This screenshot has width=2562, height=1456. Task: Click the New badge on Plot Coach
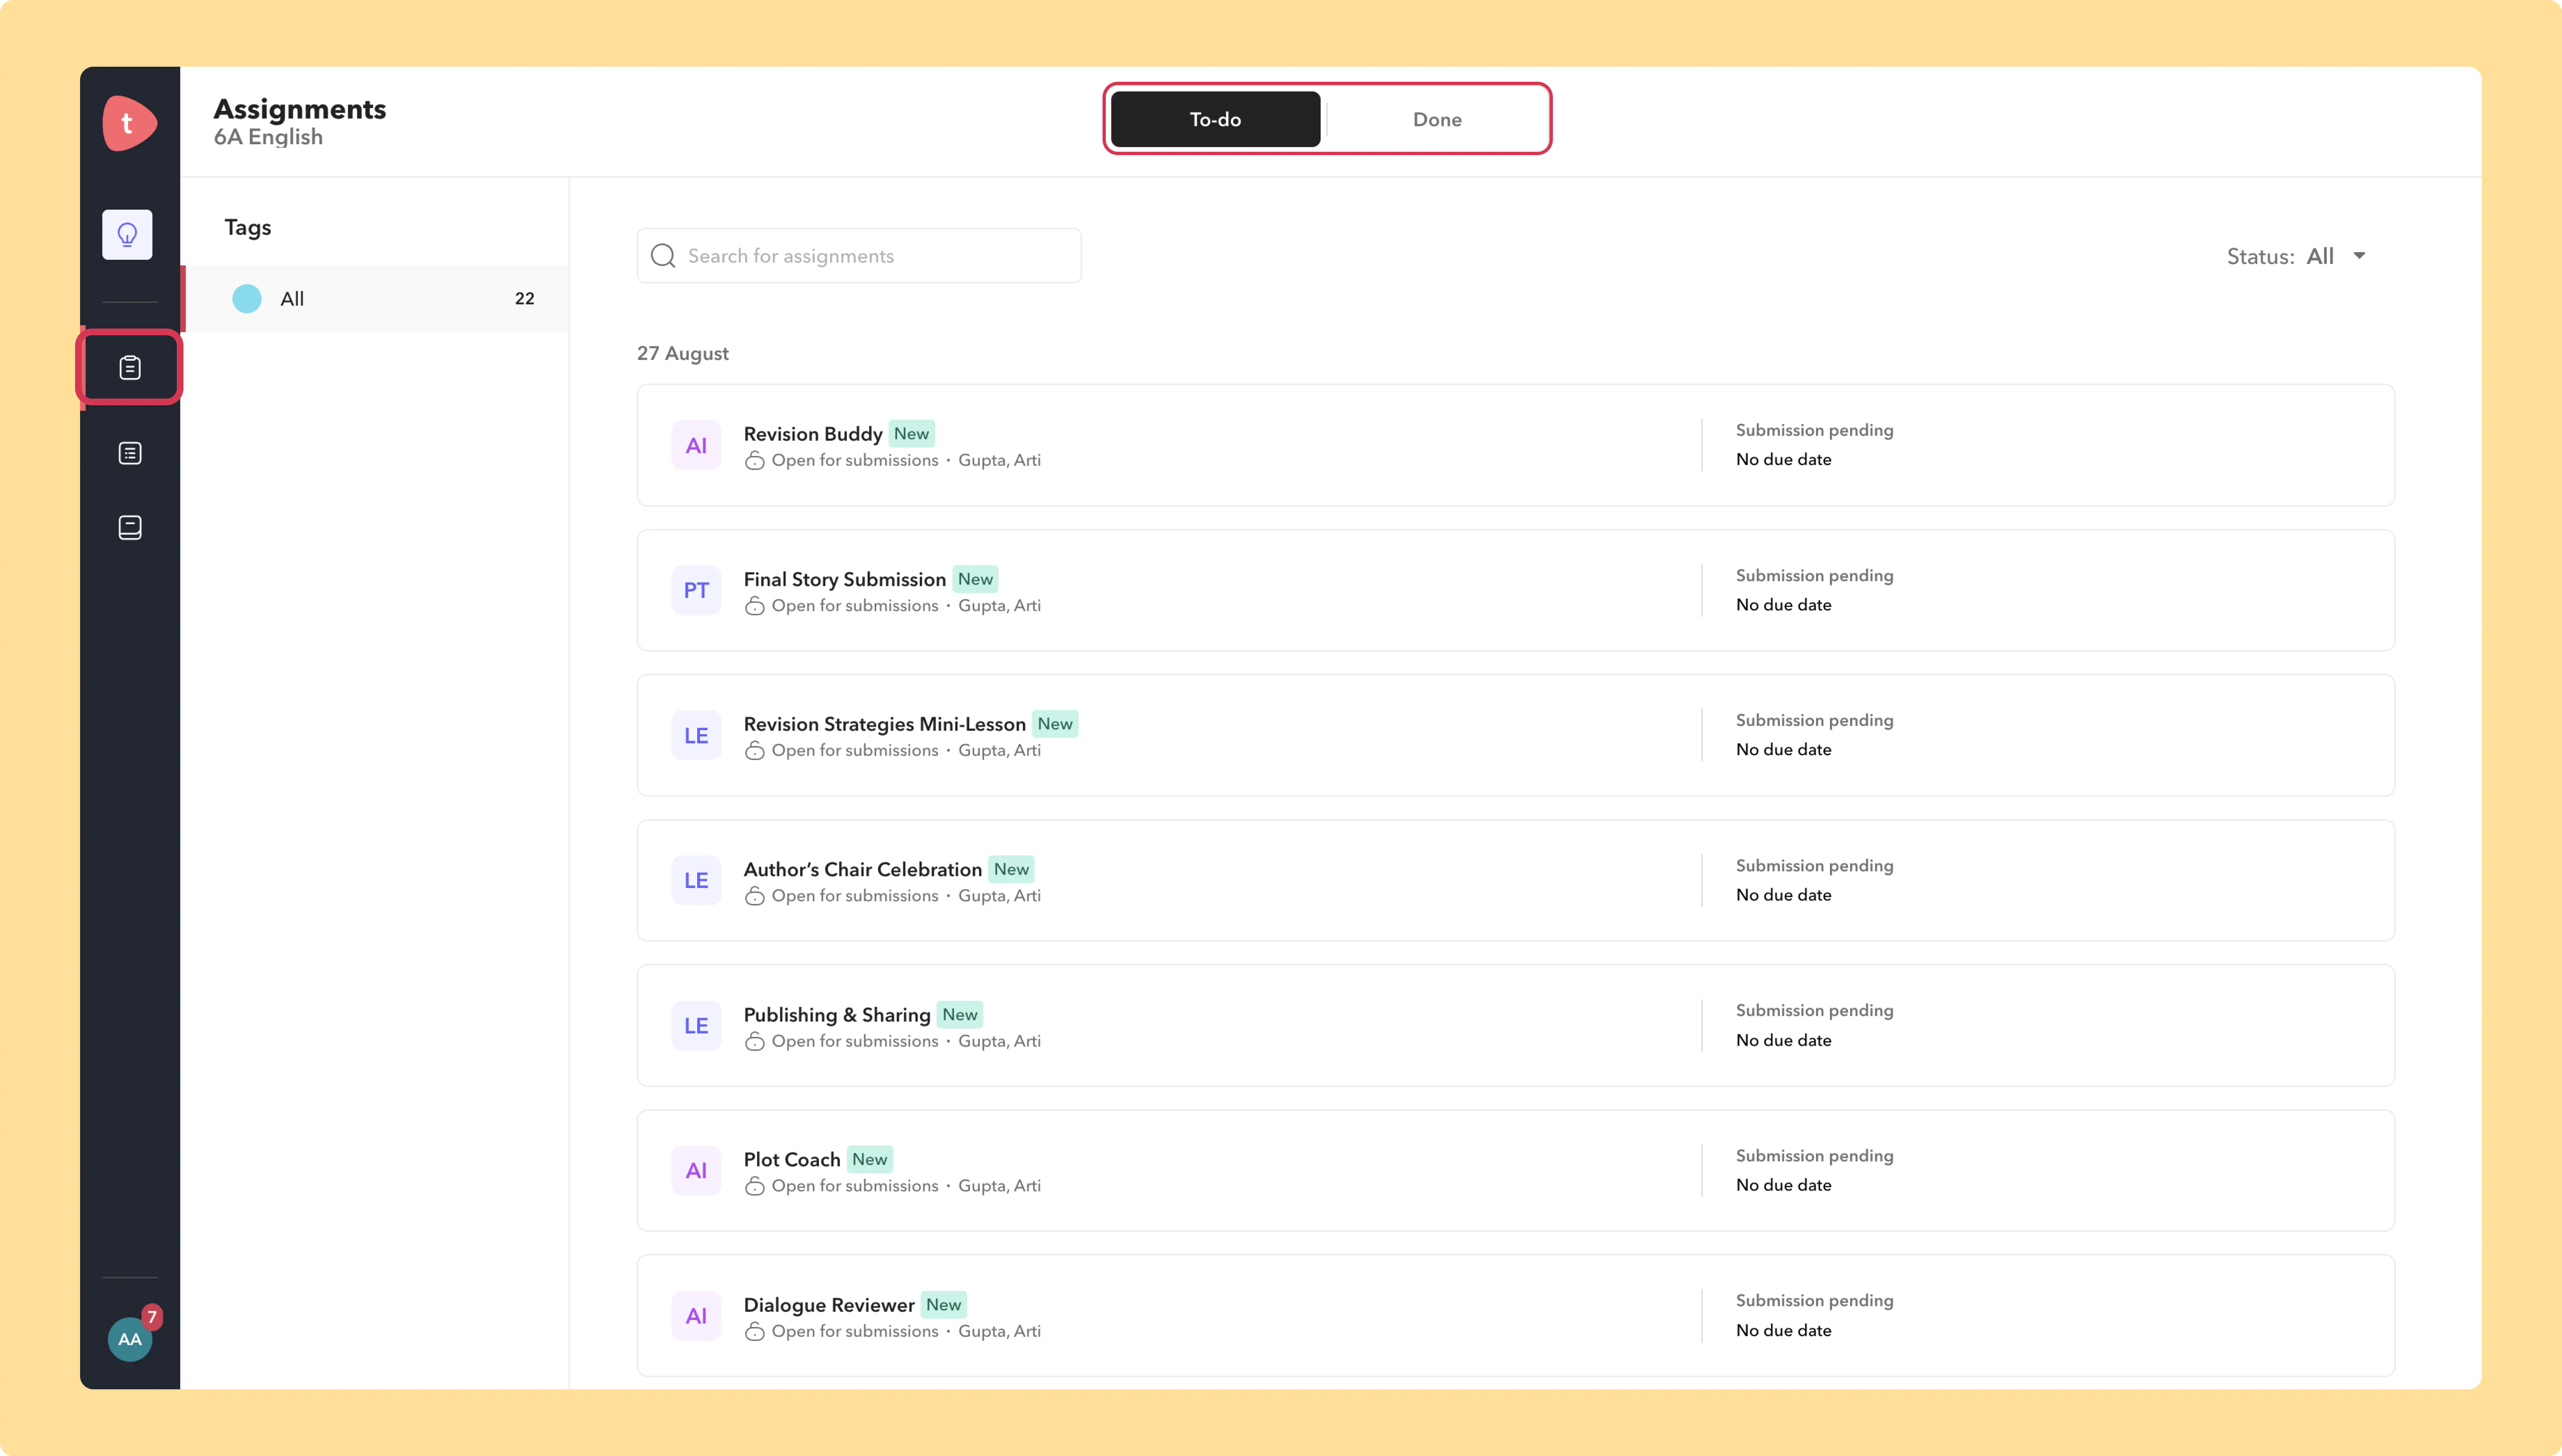pyautogui.click(x=869, y=1159)
